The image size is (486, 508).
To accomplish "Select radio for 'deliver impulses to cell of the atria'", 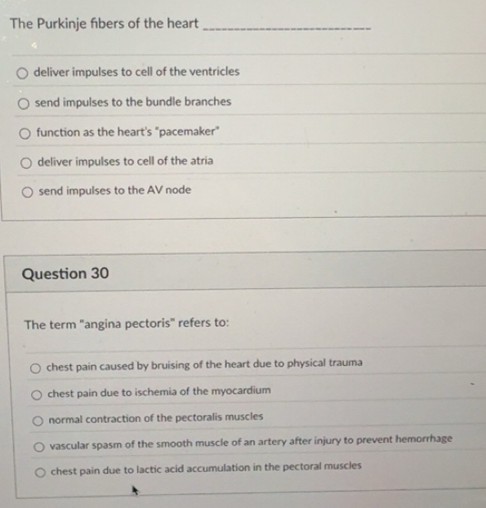I will (x=26, y=163).
